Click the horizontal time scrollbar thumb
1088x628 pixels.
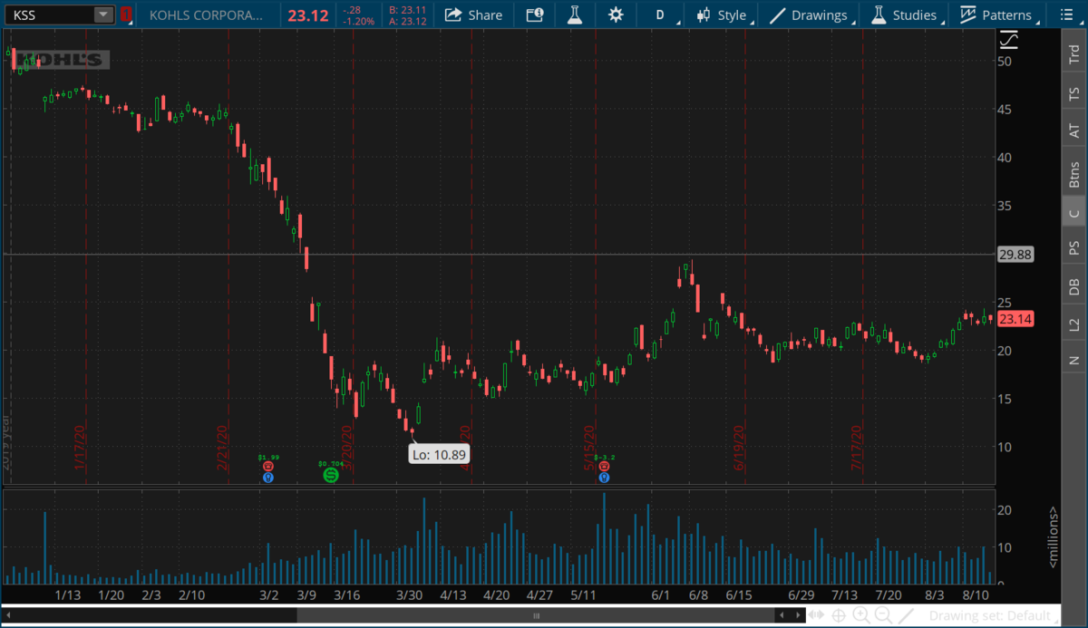coord(537,616)
